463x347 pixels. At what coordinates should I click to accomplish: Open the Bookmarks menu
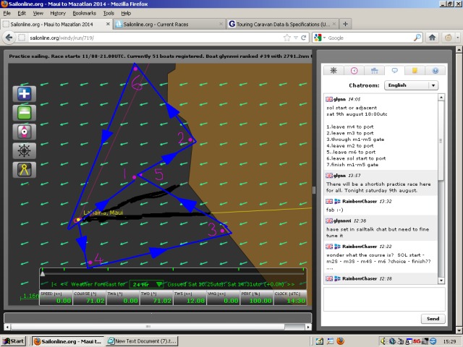[x=85, y=13]
